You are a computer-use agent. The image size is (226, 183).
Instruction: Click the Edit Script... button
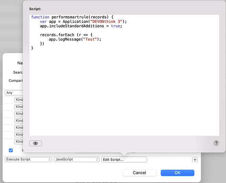(124, 160)
